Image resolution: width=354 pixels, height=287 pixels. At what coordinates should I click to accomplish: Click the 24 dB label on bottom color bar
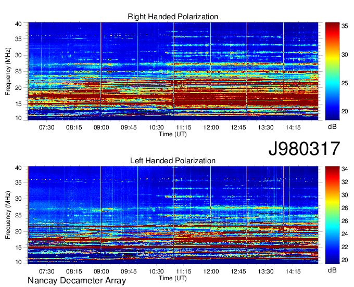[345, 234]
